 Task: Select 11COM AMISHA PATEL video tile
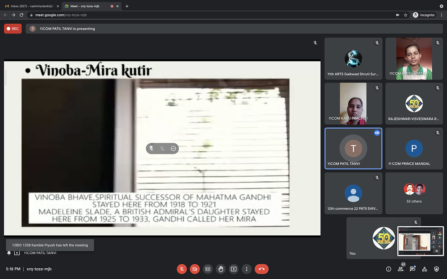414,58
